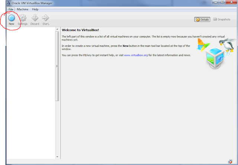Open the Help menu
This screenshot has width=238, height=165.
[x=35, y=9]
